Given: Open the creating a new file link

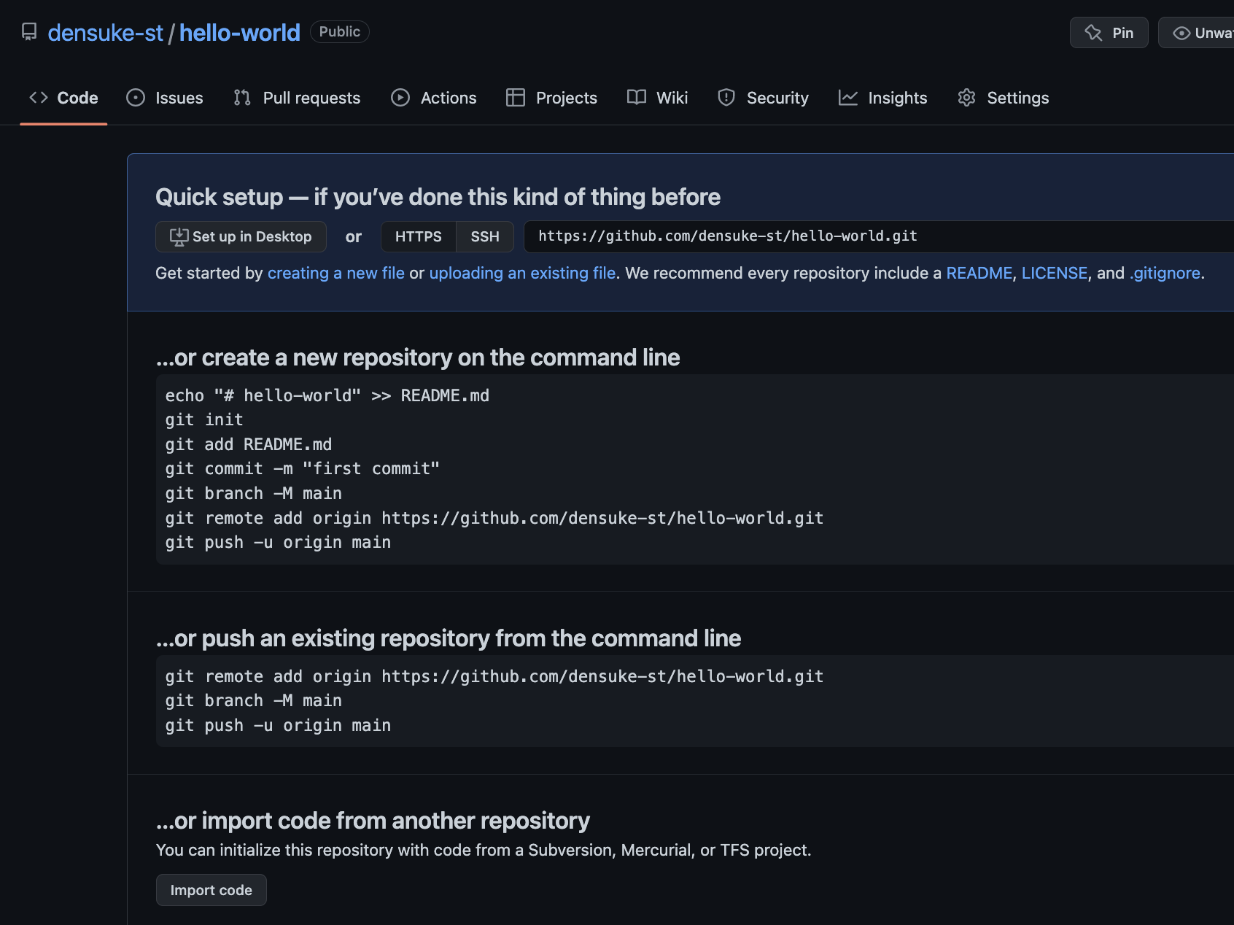Looking at the screenshot, I should pos(336,273).
